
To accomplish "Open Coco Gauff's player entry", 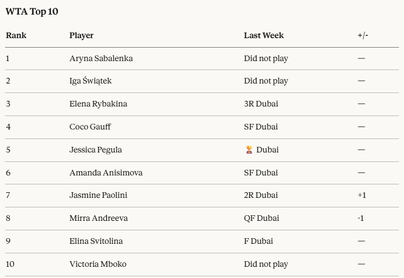I will click(90, 127).
